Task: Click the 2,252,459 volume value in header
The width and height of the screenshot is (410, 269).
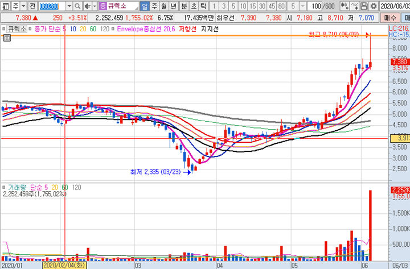Action: pyautogui.click(x=109, y=18)
